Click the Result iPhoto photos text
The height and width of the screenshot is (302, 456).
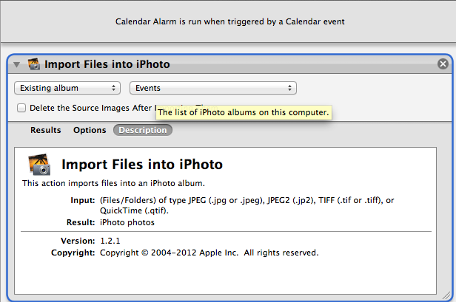(x=110, y=222)
